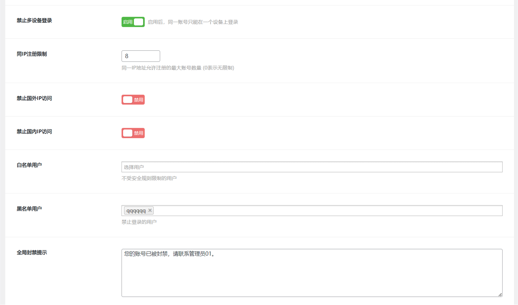Click the textarea resize handle corner
Image resolution: width=518 pixels, height=305 pixels.
pyautogui.click(x=500, y=295)
